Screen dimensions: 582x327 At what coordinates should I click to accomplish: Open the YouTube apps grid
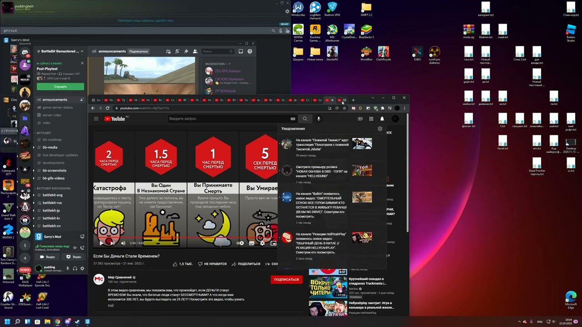tap(371, 119)
